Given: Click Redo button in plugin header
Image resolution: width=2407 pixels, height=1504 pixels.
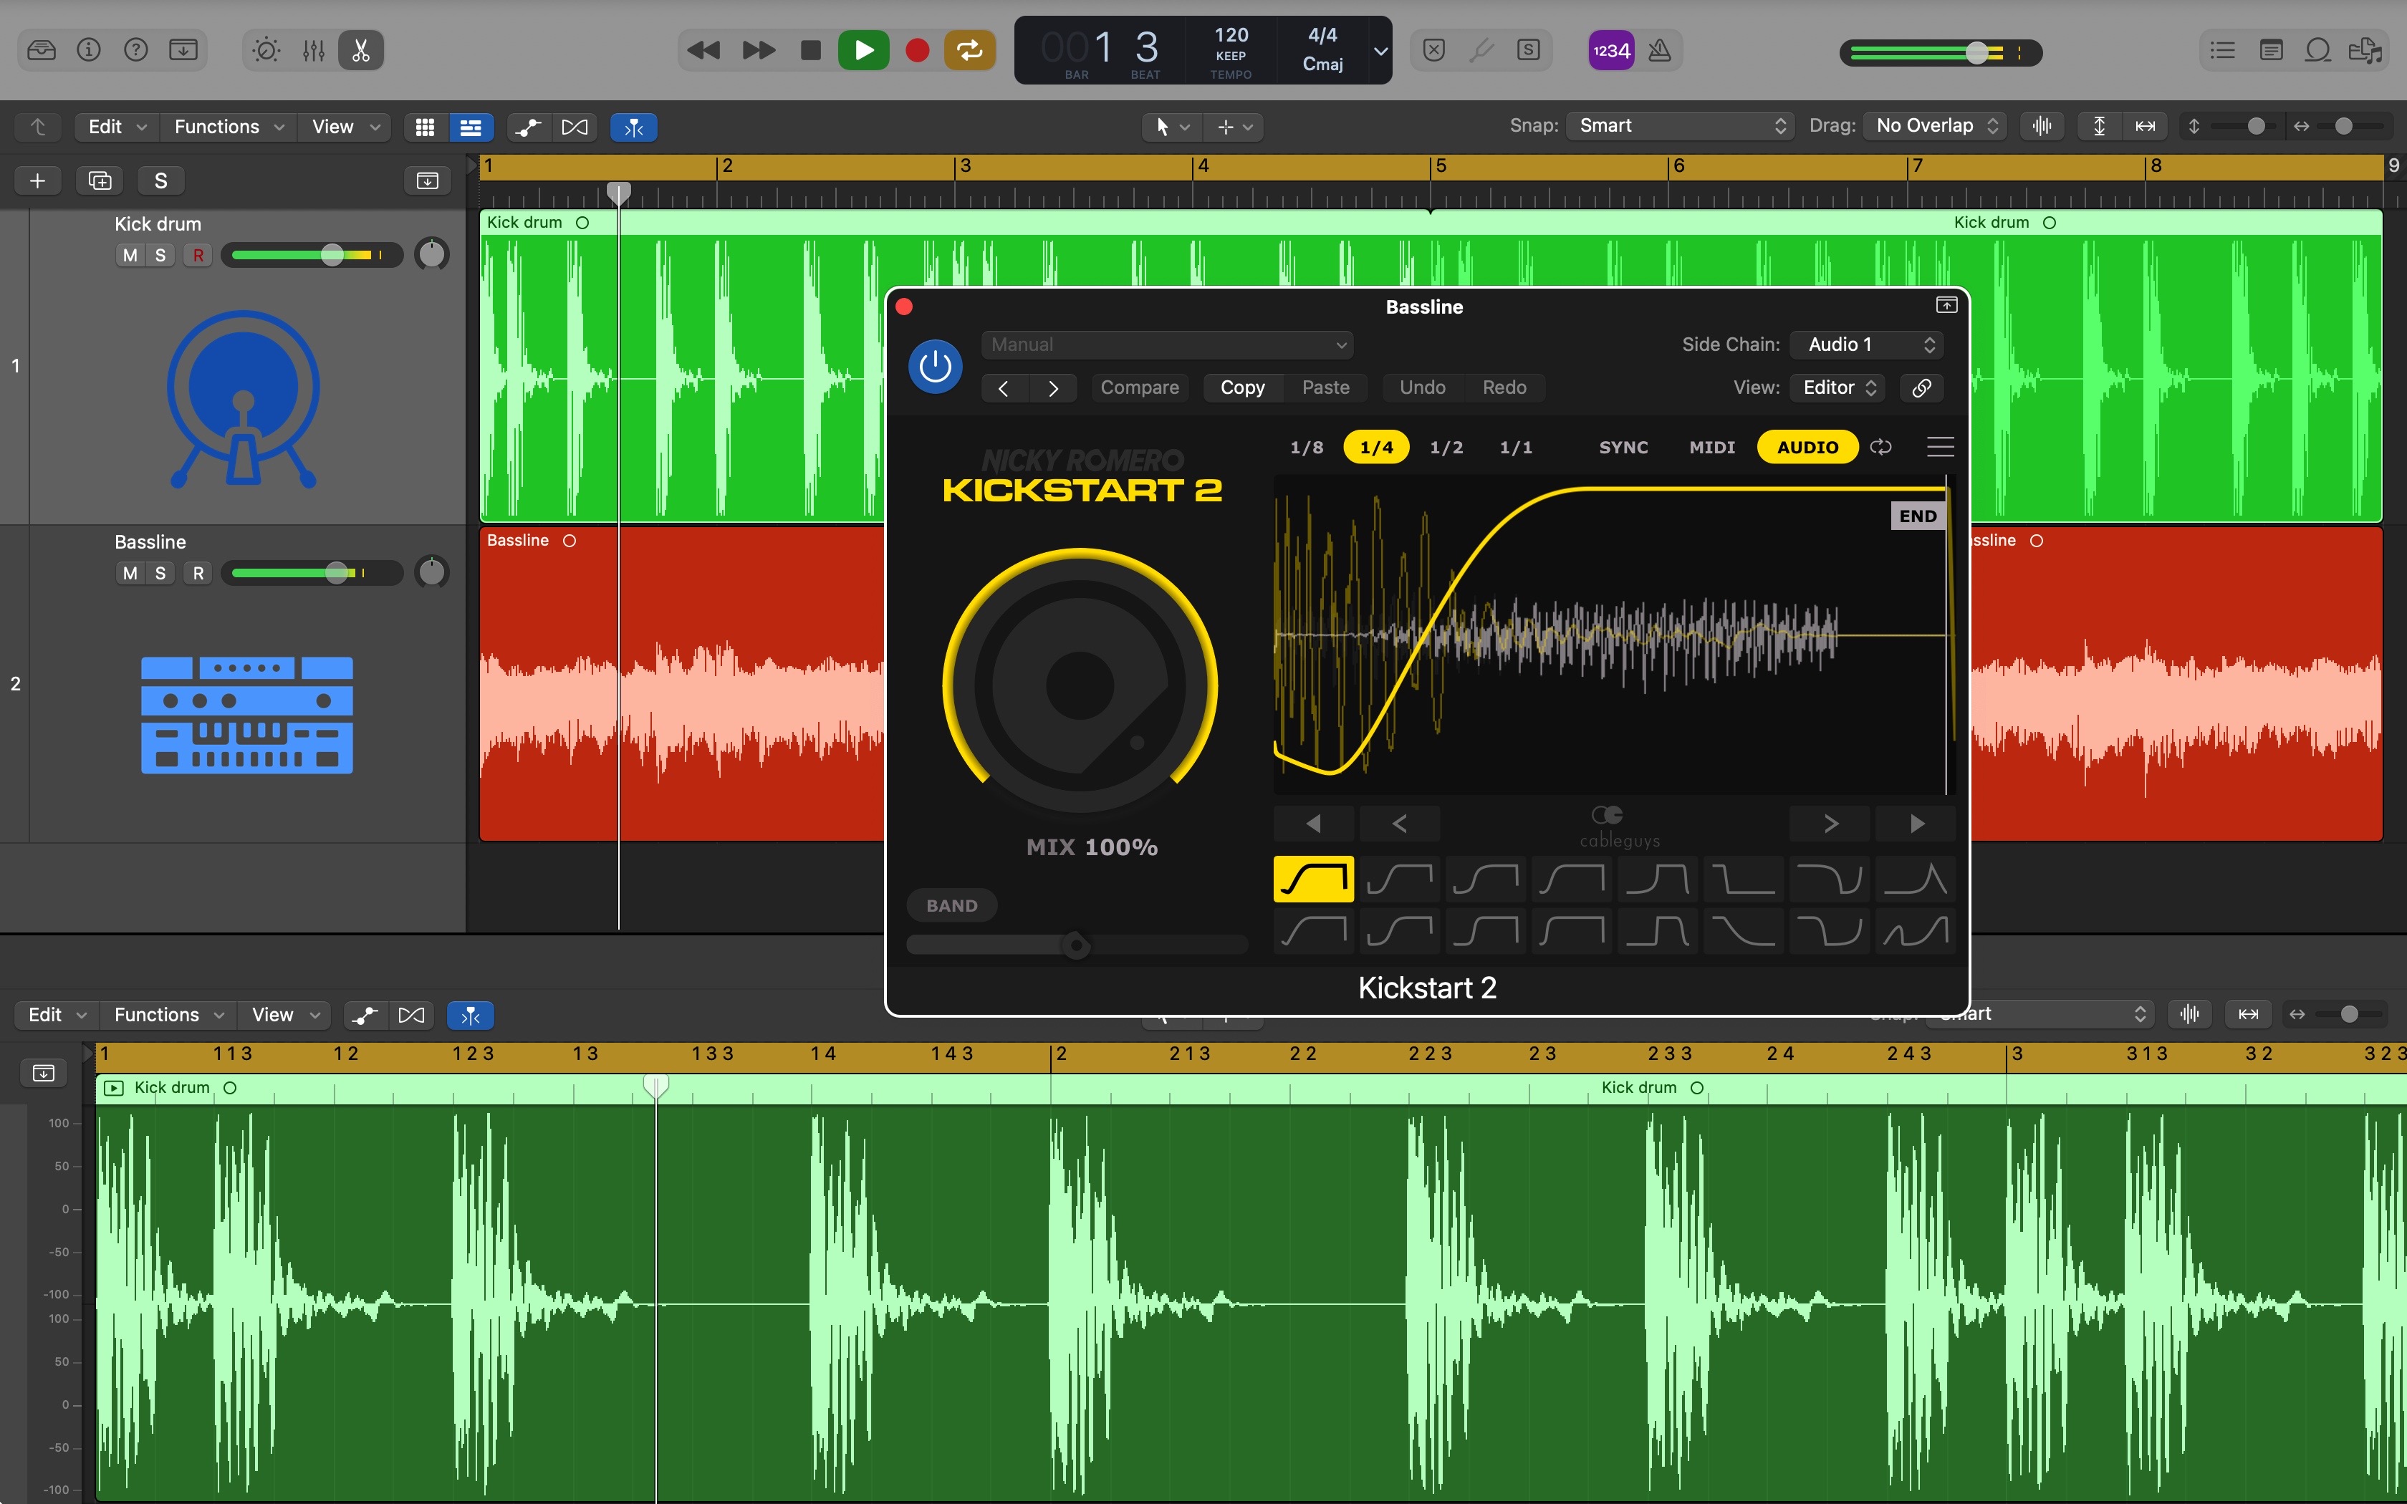Looking at the screenshot, I should 1504,387.
